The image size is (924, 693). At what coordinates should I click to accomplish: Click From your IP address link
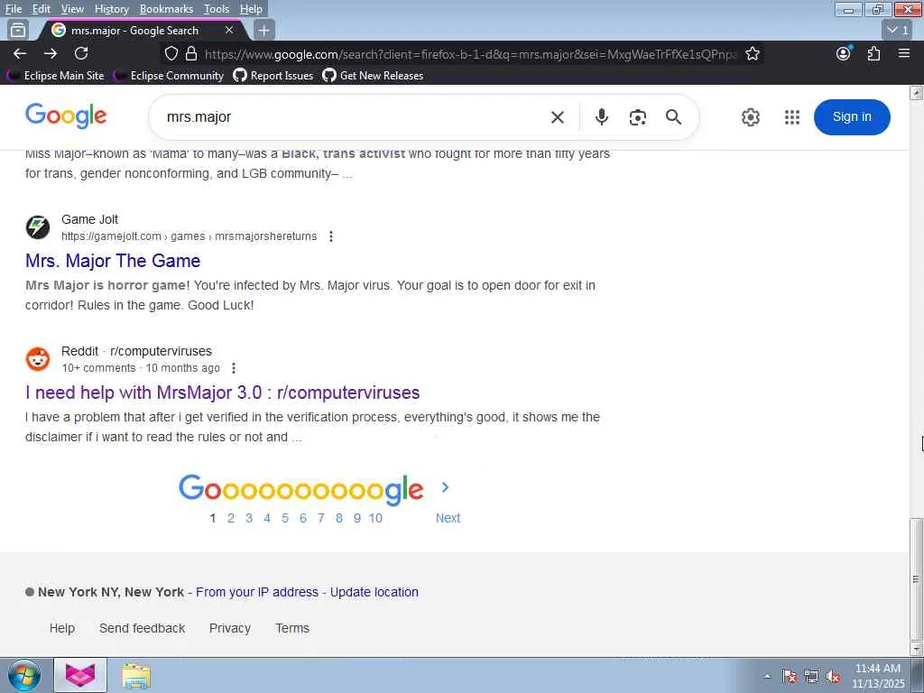(x=257, y=592)
